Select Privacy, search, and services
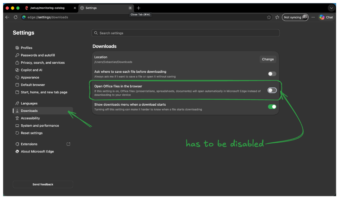339x199 pixels. (43, 63)
